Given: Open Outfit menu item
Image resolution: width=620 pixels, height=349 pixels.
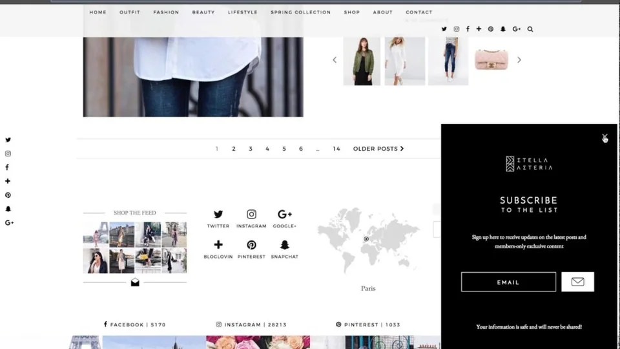Looking at the screenshot, I should point(130,12).
